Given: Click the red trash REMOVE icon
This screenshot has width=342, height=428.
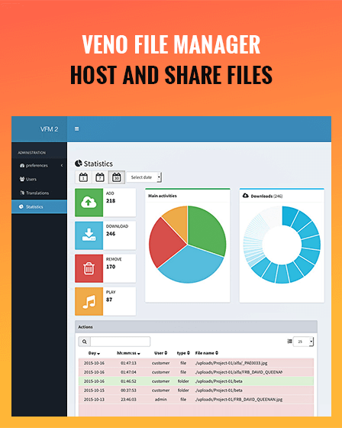Looking at the screenshot, I should pyautogui.click(x=89, y=268).
